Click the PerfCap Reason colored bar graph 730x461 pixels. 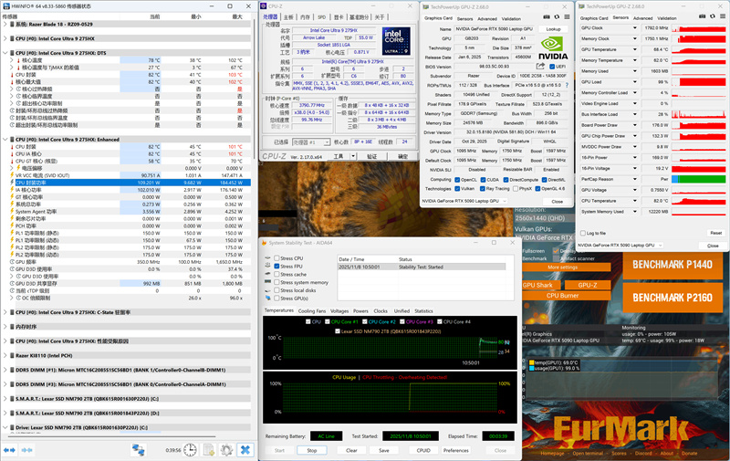(697, 180)
